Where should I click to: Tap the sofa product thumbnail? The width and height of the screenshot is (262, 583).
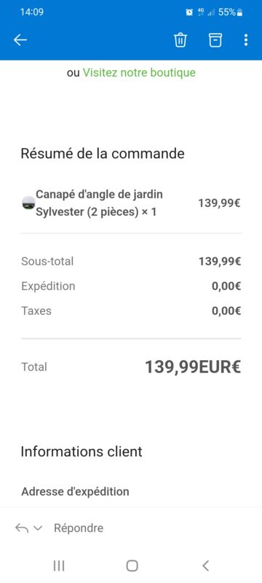28,203
